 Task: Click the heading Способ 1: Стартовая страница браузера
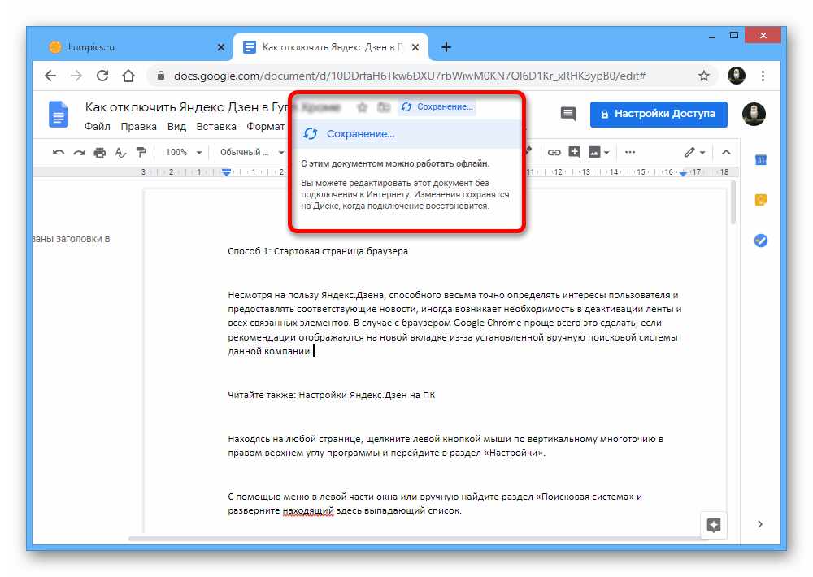(x=318, y=251)
